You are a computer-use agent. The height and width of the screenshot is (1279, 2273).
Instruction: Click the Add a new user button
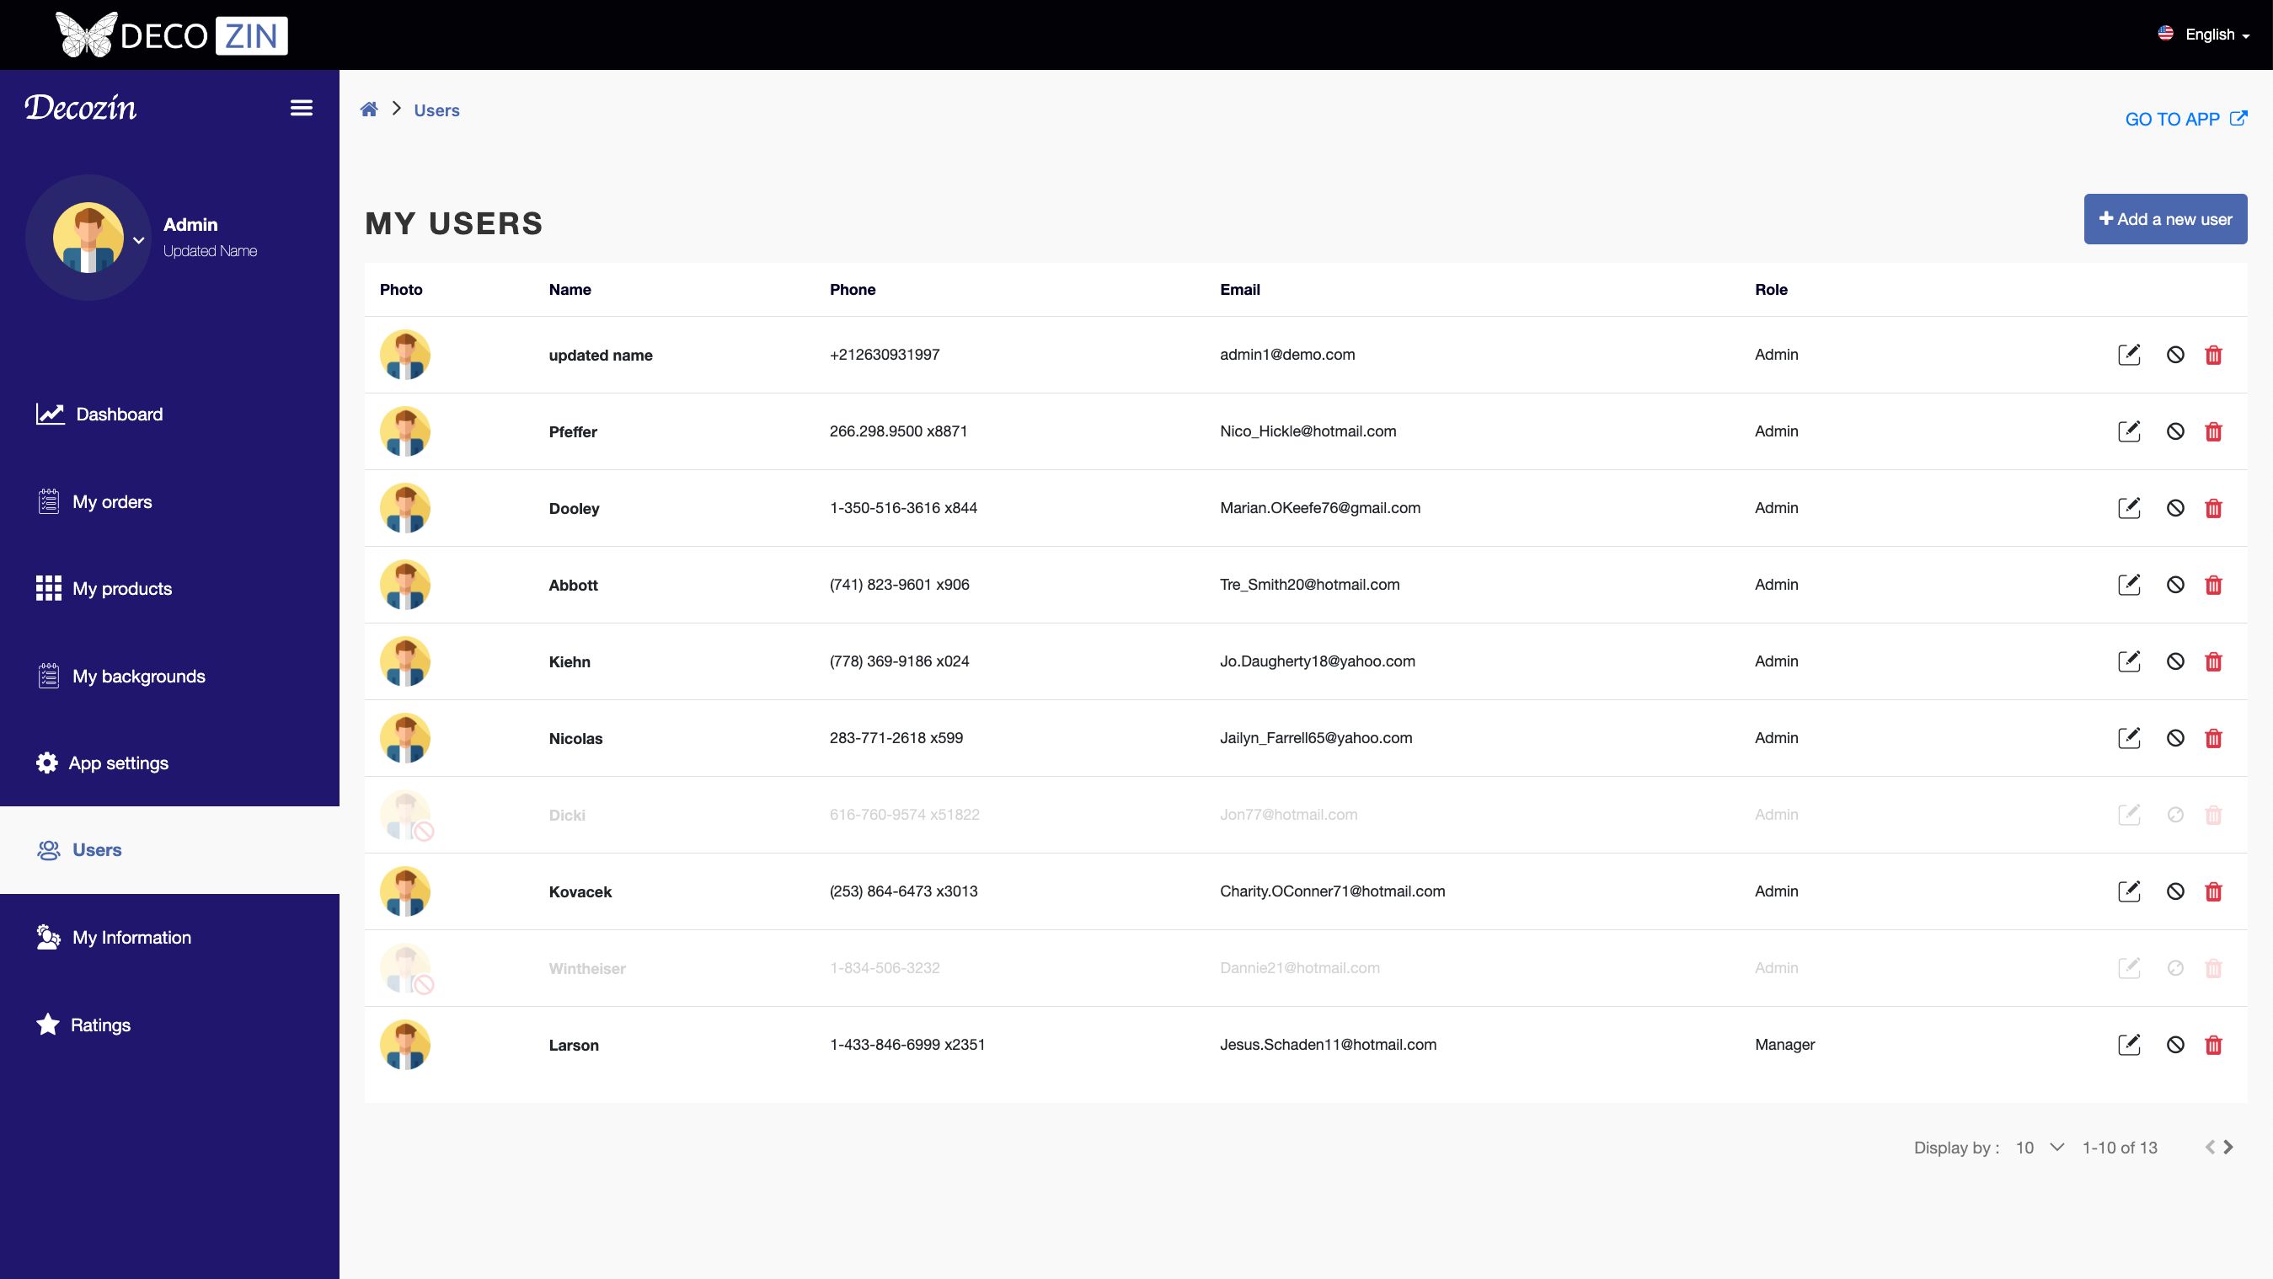tap(2164, 219)
